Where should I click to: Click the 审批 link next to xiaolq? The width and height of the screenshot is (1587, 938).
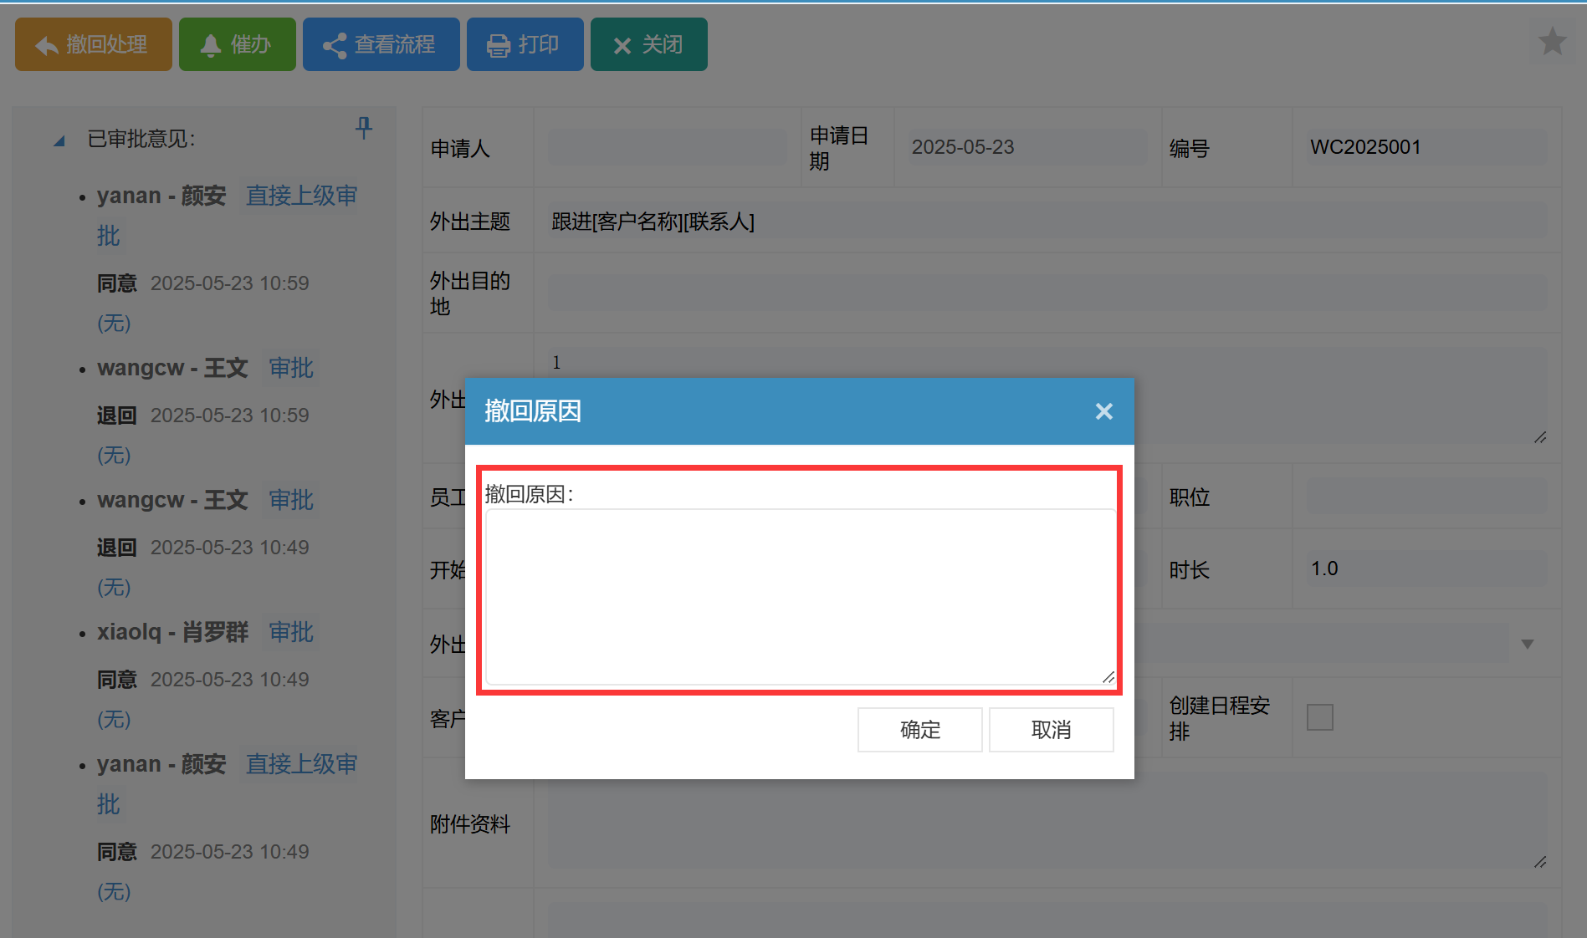[x=290, y=632]
